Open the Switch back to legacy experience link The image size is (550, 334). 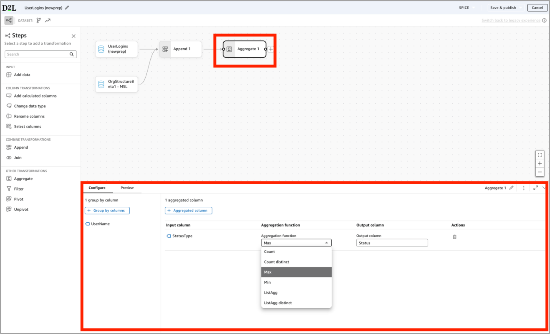[x=511, y=20]
